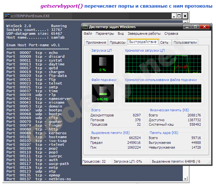The width and height of the screenshot is (216, 185).
Task: Expand the Вид menu
Action: point(121,33)
